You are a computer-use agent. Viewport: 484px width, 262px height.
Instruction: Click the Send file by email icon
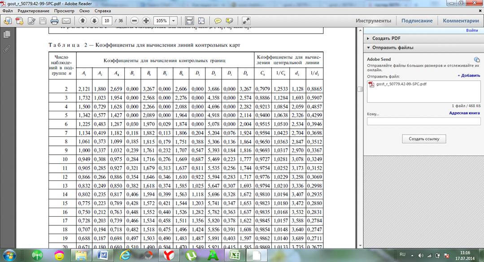66,21
